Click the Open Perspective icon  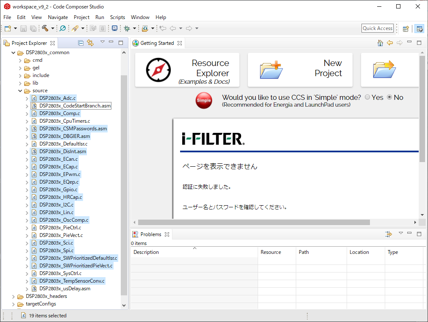tap(406, 28)
